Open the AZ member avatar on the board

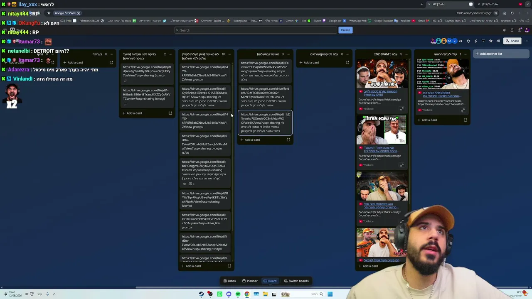pos(449,41)
